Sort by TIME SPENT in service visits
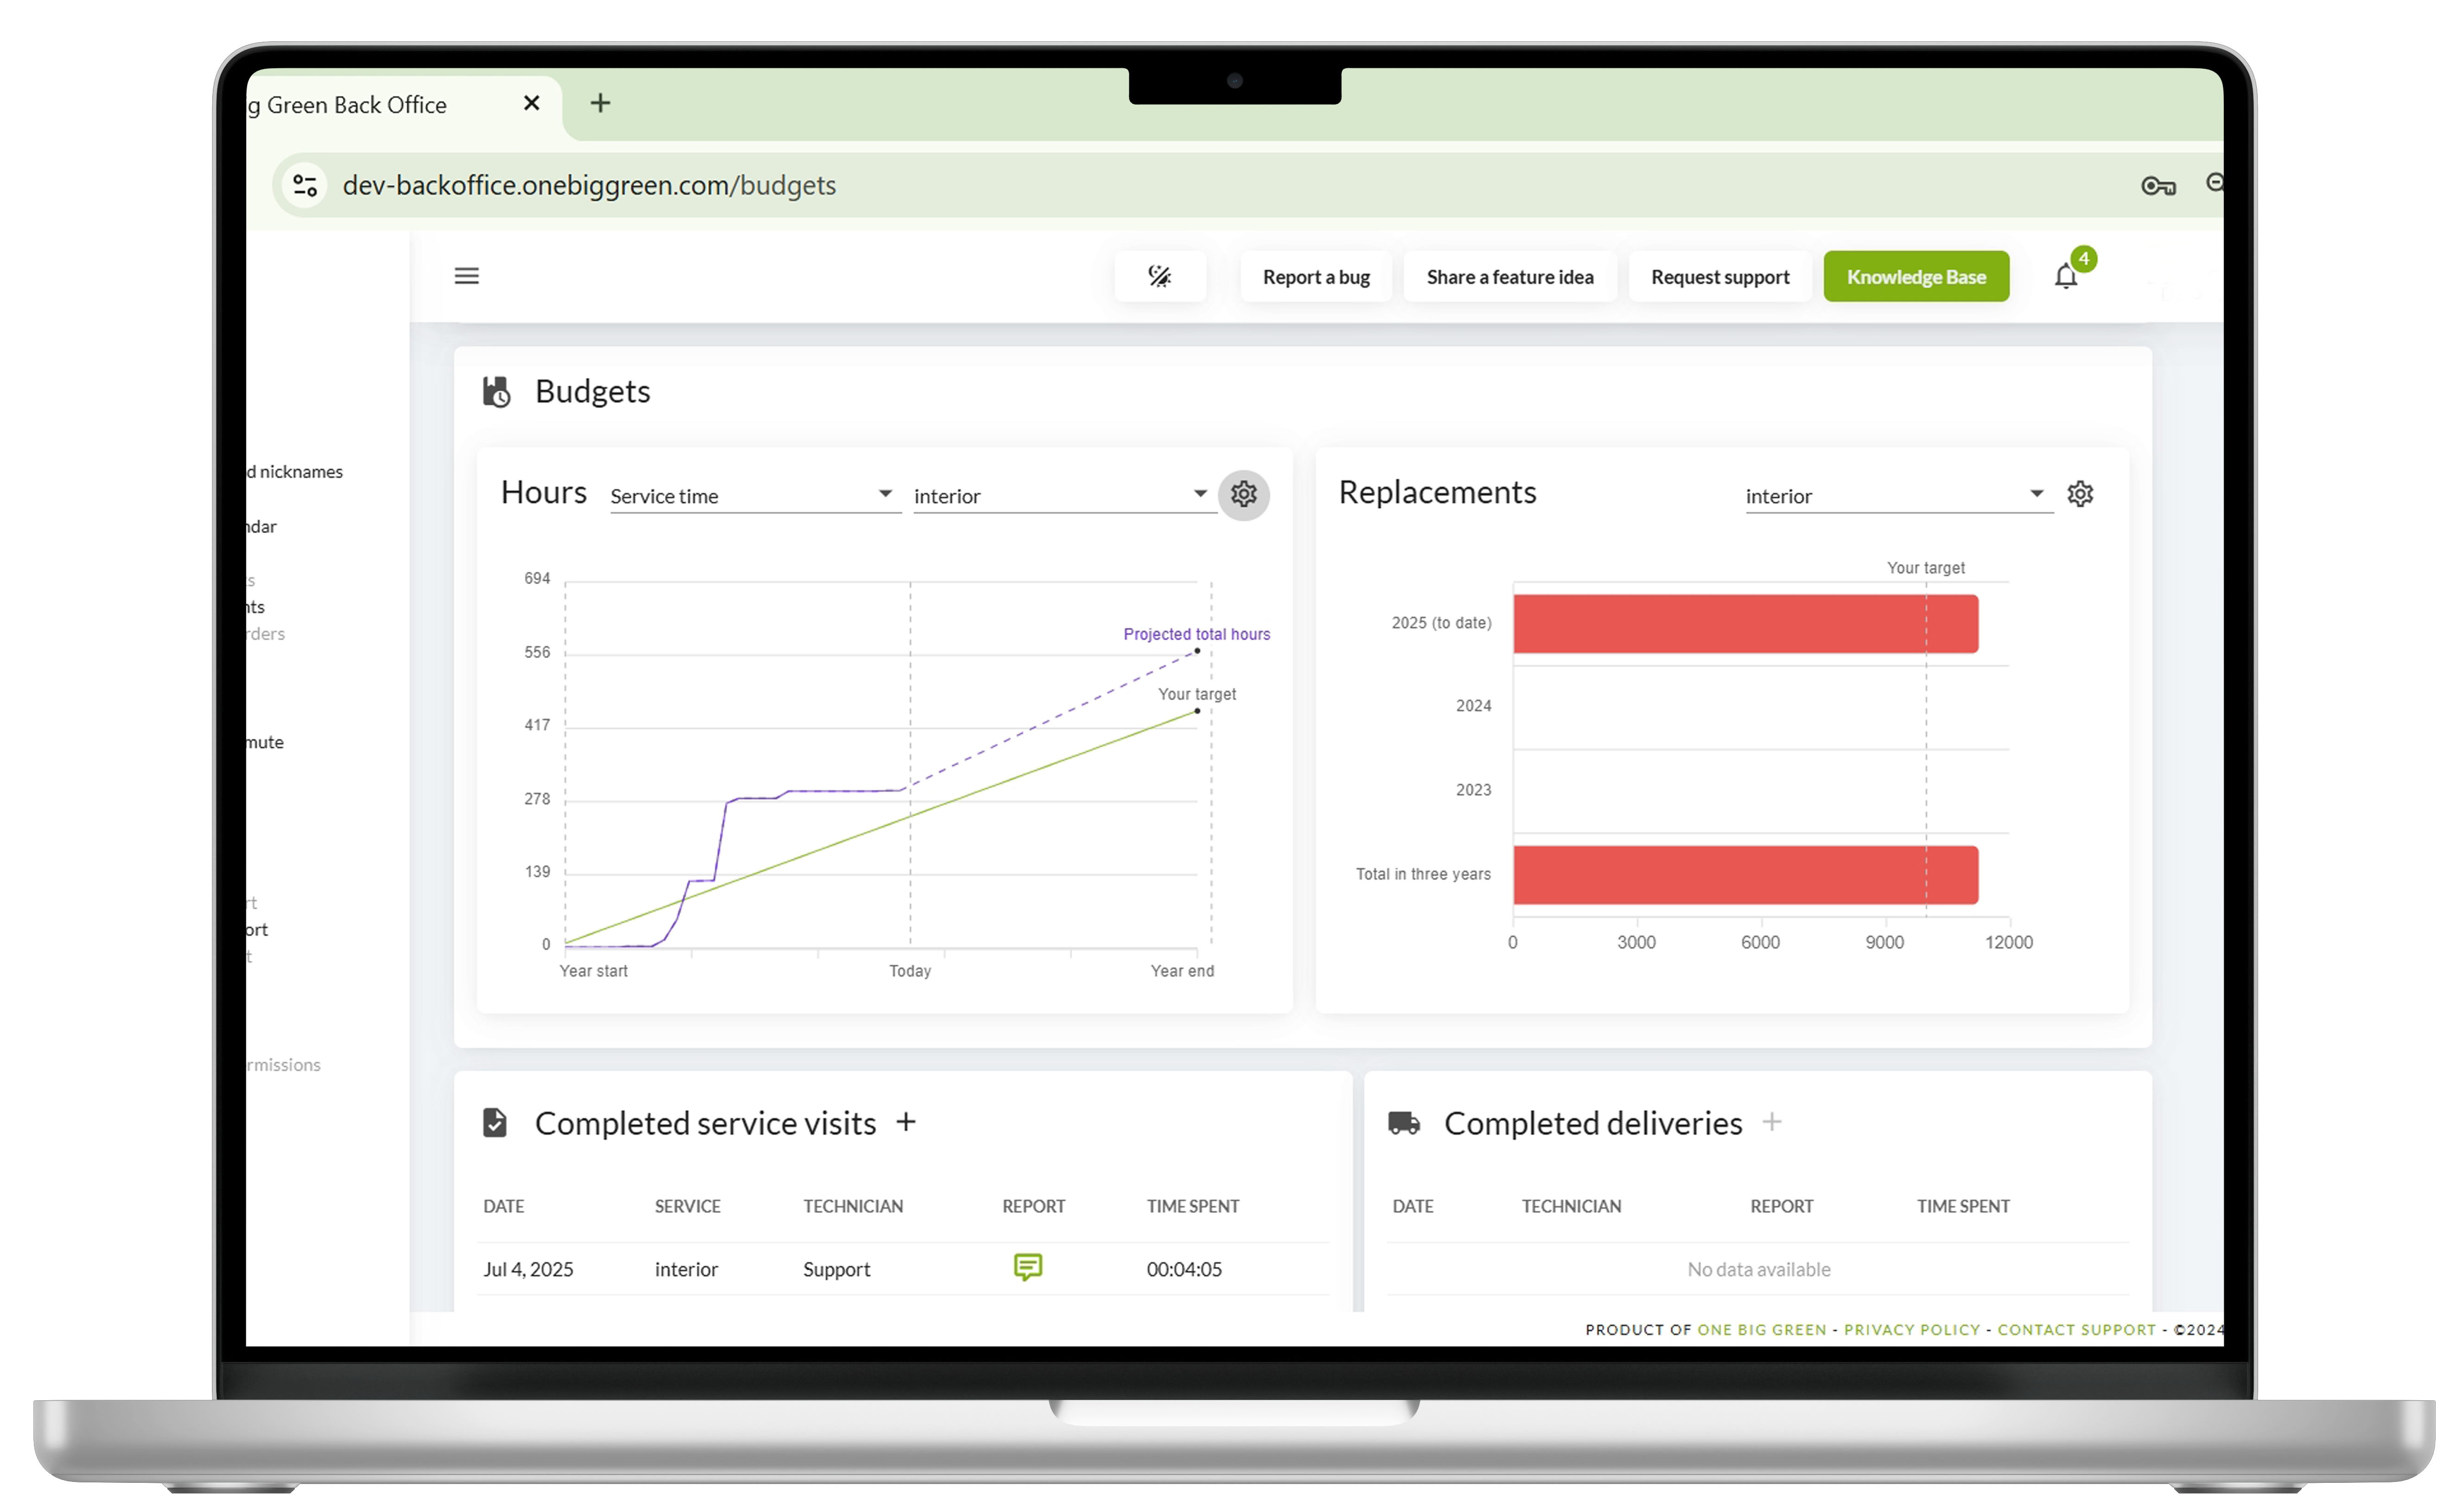The width and height of the screenshot is (2464, 1506). tap(1192, 1206)
